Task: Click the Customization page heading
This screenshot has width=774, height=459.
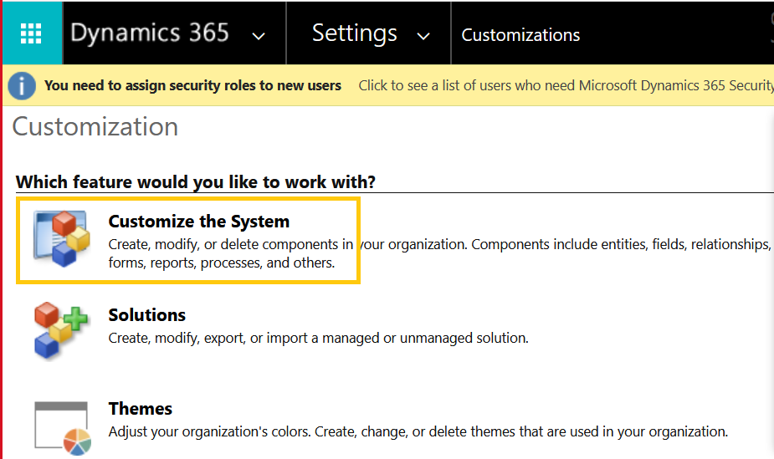Action: pyautogui.click(x=95, y=127)
